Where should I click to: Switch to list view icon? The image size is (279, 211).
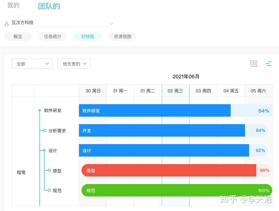[254, 64]
